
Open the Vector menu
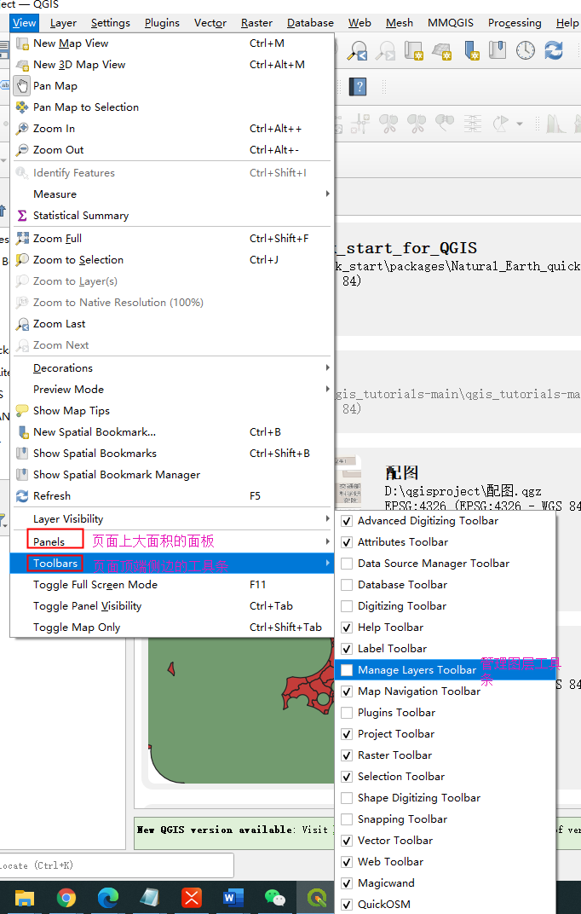pyautogui.click(x=210, y=23)
